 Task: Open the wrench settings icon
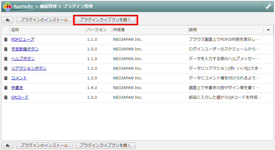[x=268, y=6]
